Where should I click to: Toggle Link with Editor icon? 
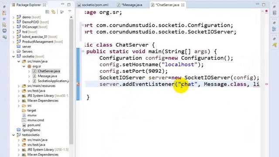point(53,12)
